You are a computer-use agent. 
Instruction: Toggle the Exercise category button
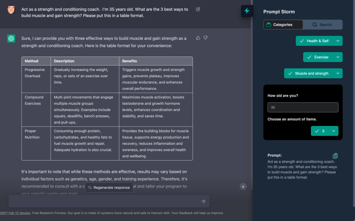pyautogui.click(x=318, y=57)
